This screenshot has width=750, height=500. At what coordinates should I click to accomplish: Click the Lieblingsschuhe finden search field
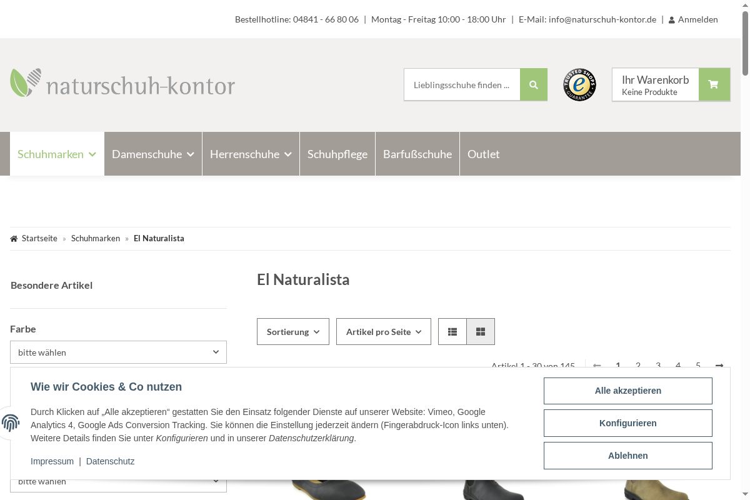pos(462,85)
